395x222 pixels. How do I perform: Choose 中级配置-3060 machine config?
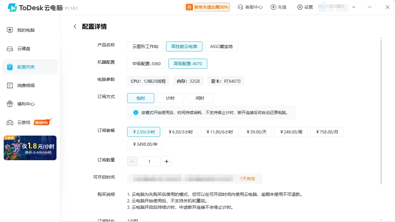coord(147,64)
